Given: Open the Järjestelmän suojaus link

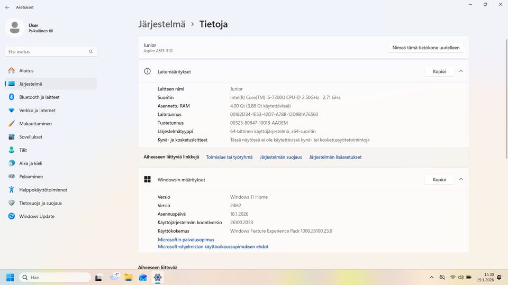Looking at the screenshot, I should 281,157.
